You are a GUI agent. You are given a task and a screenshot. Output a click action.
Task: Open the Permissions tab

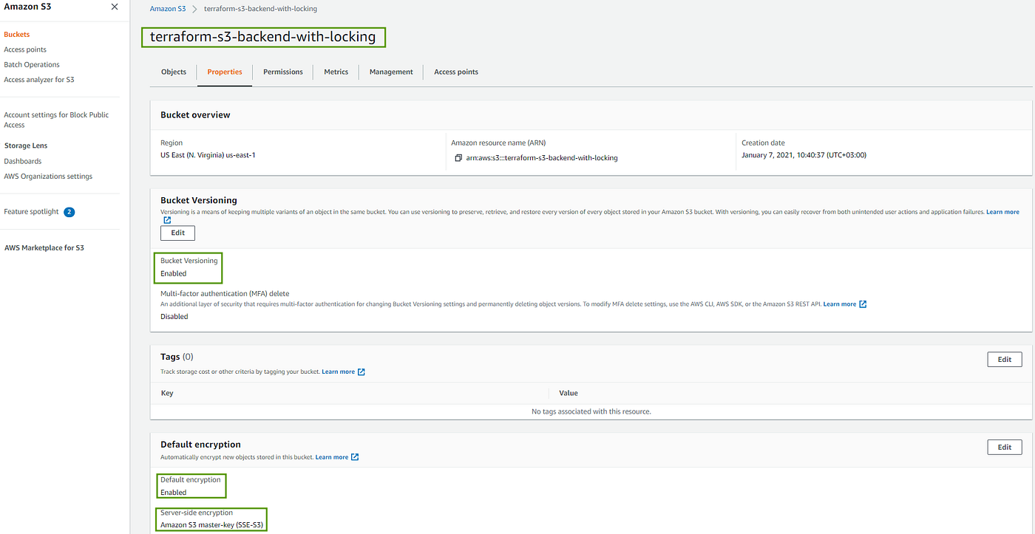pyautogui.click(x=283, y=72)
